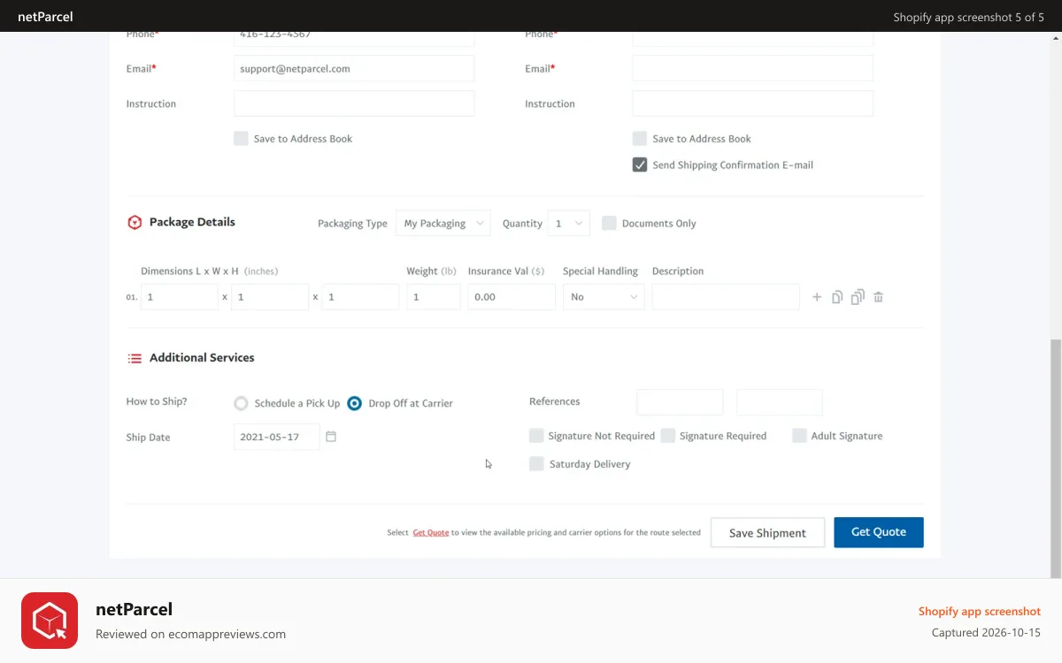Toggle Saturday Delivery checkbox

click(x=536, y=463)
